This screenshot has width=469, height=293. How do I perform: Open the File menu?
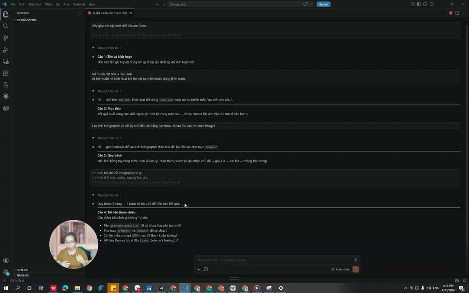pyautogui.click(x=13, y=4)
